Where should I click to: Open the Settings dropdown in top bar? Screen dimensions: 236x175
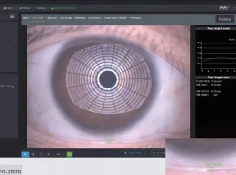pyautogui.click(x=26, y=8)
